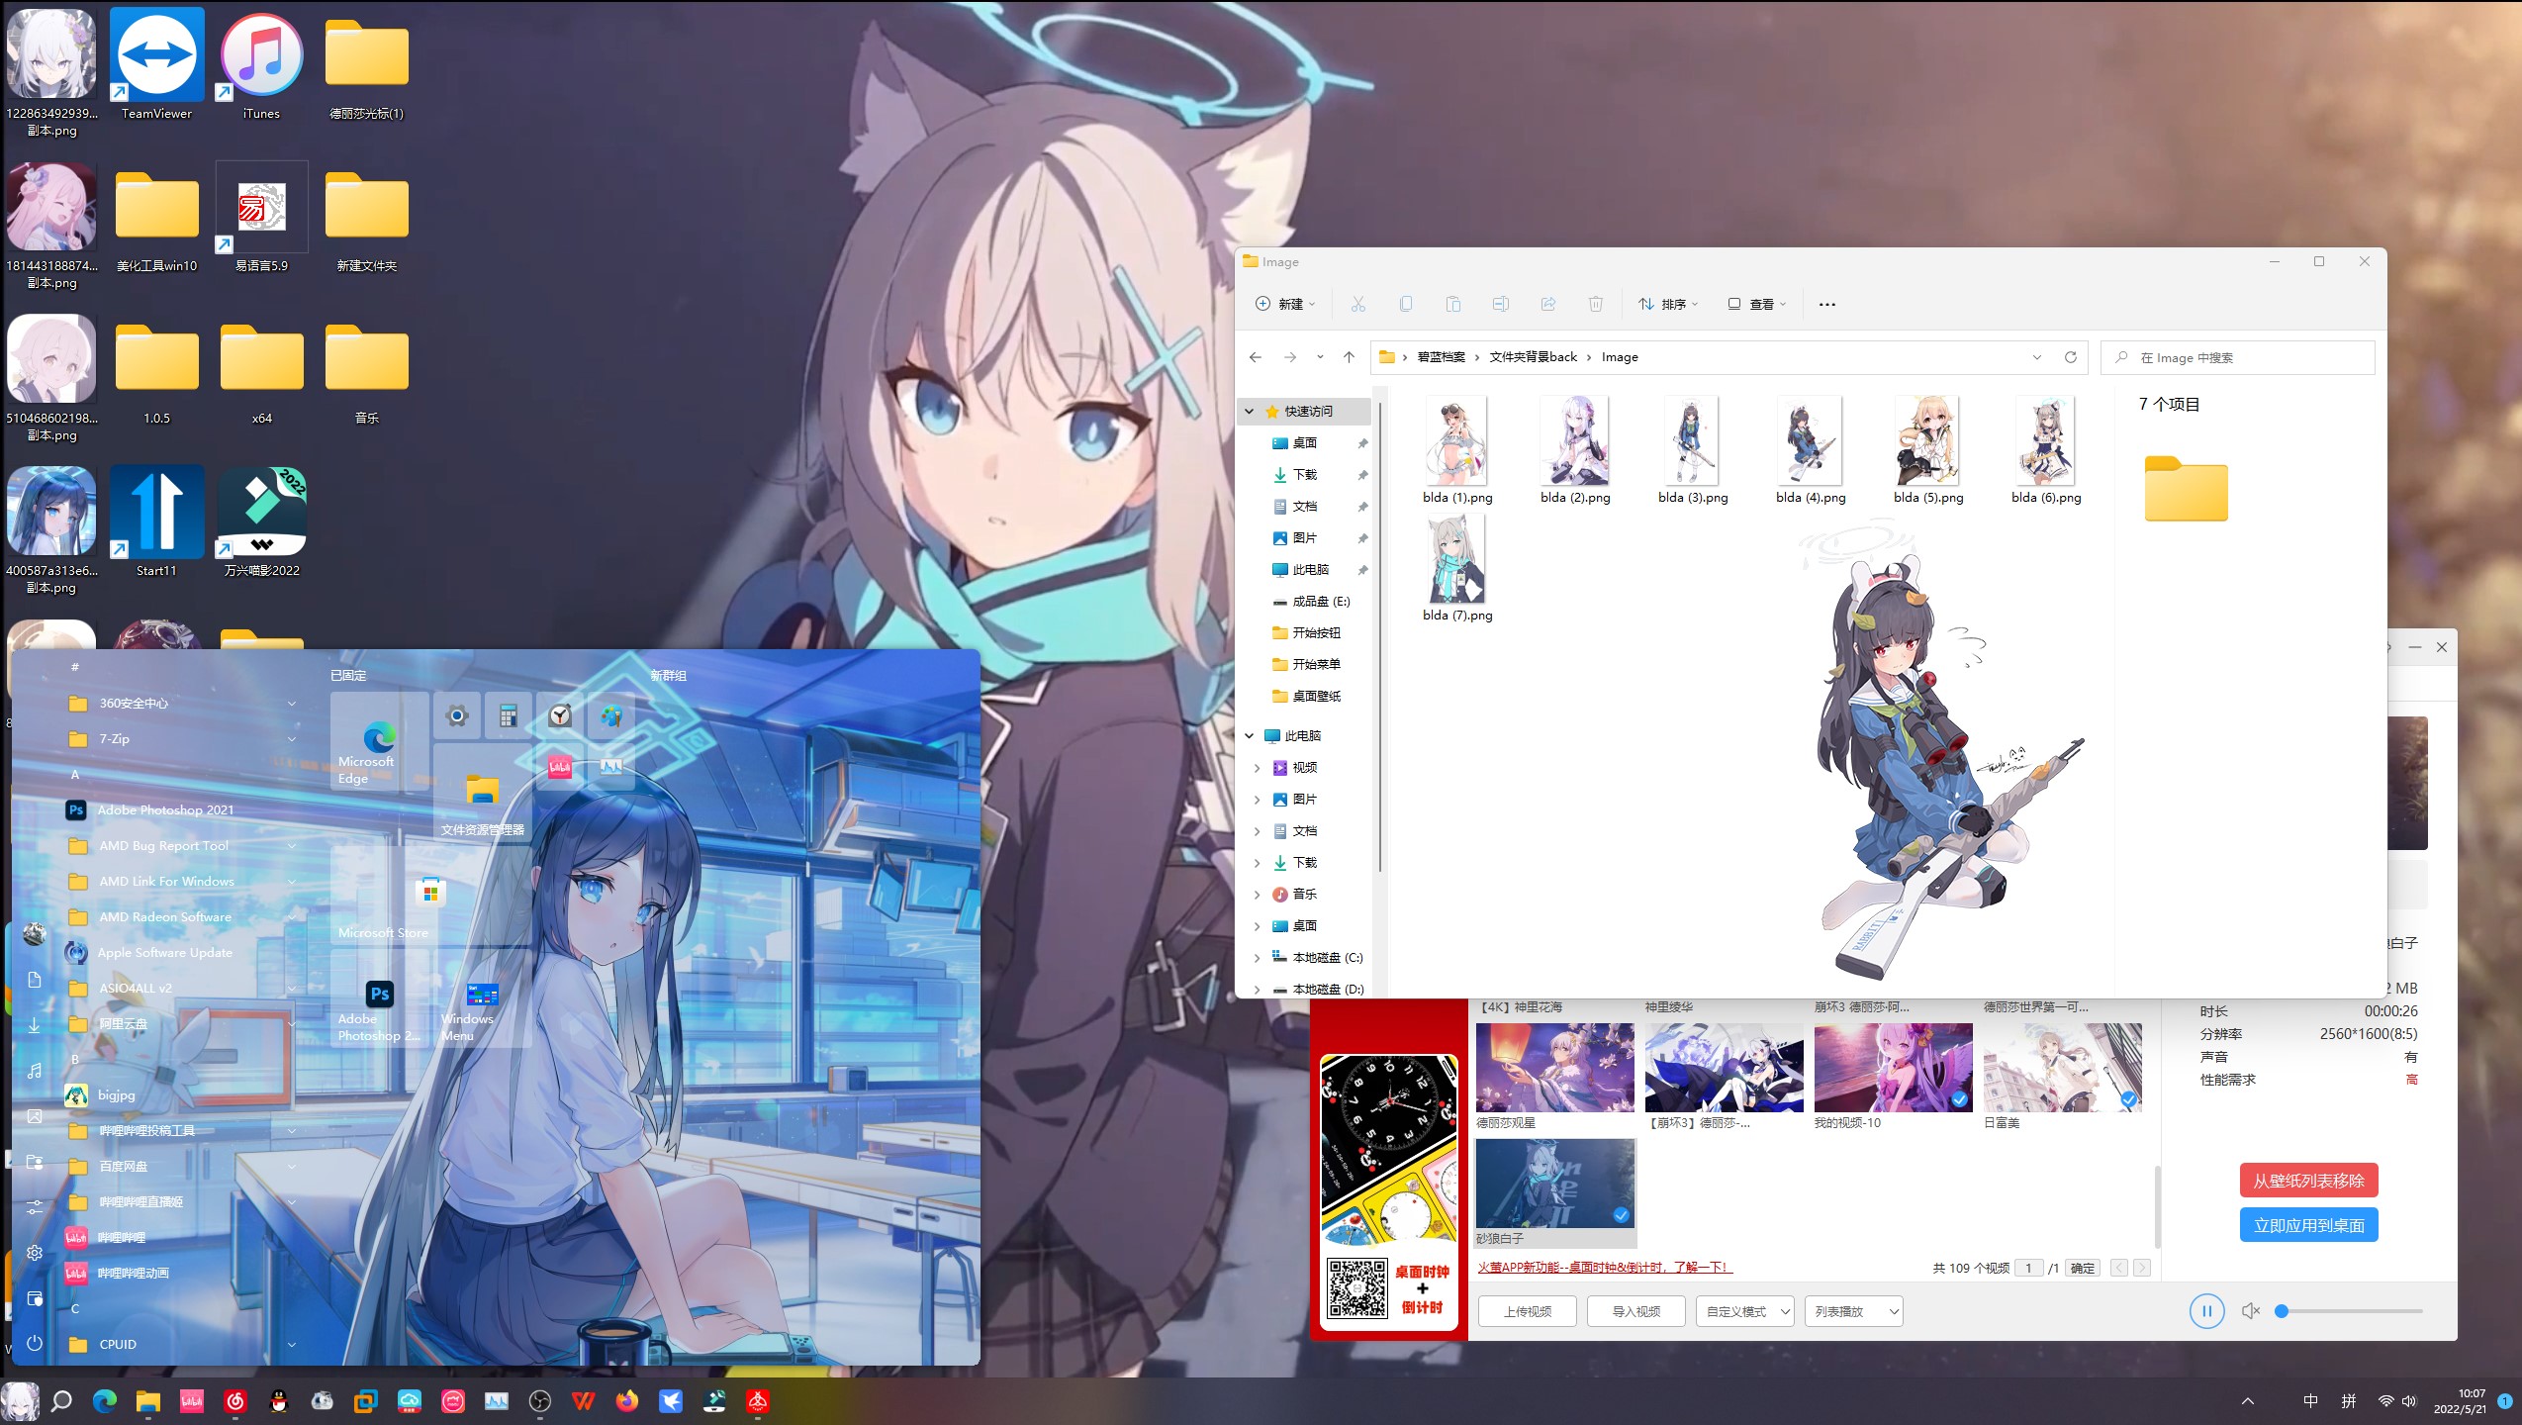Screen dimensions: 2522x1425
Task: Toggle checkmark on 我的视频-10 wallpaper thumbnail
Action: pos(1959,1099)
